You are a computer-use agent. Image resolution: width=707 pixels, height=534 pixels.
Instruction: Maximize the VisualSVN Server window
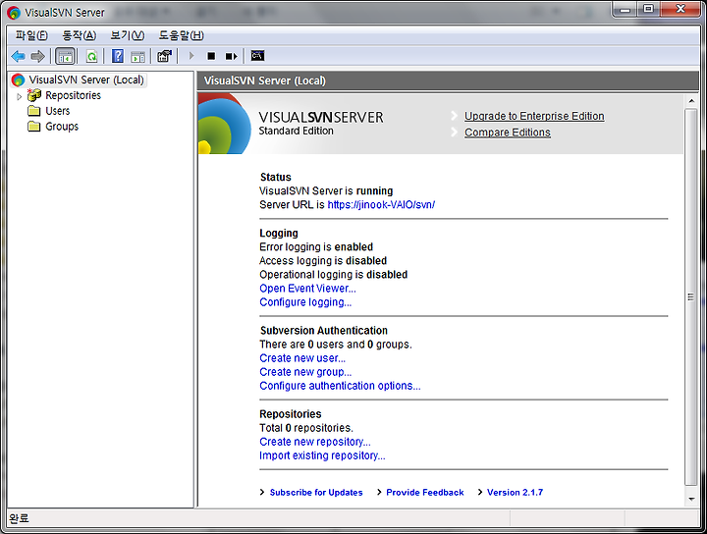click(x=648, y=10)
